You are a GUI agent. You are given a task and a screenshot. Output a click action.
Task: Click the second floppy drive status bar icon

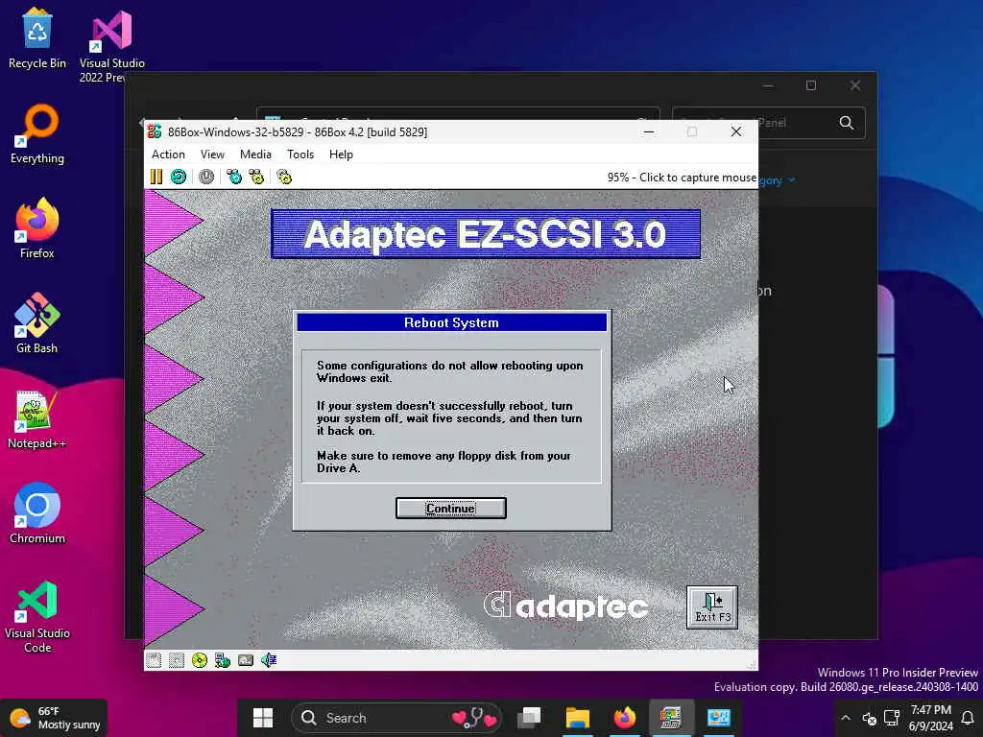click(177, 660)
